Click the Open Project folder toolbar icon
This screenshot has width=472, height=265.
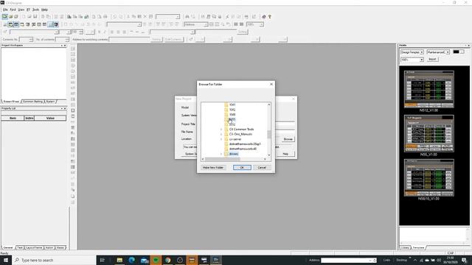11,16
